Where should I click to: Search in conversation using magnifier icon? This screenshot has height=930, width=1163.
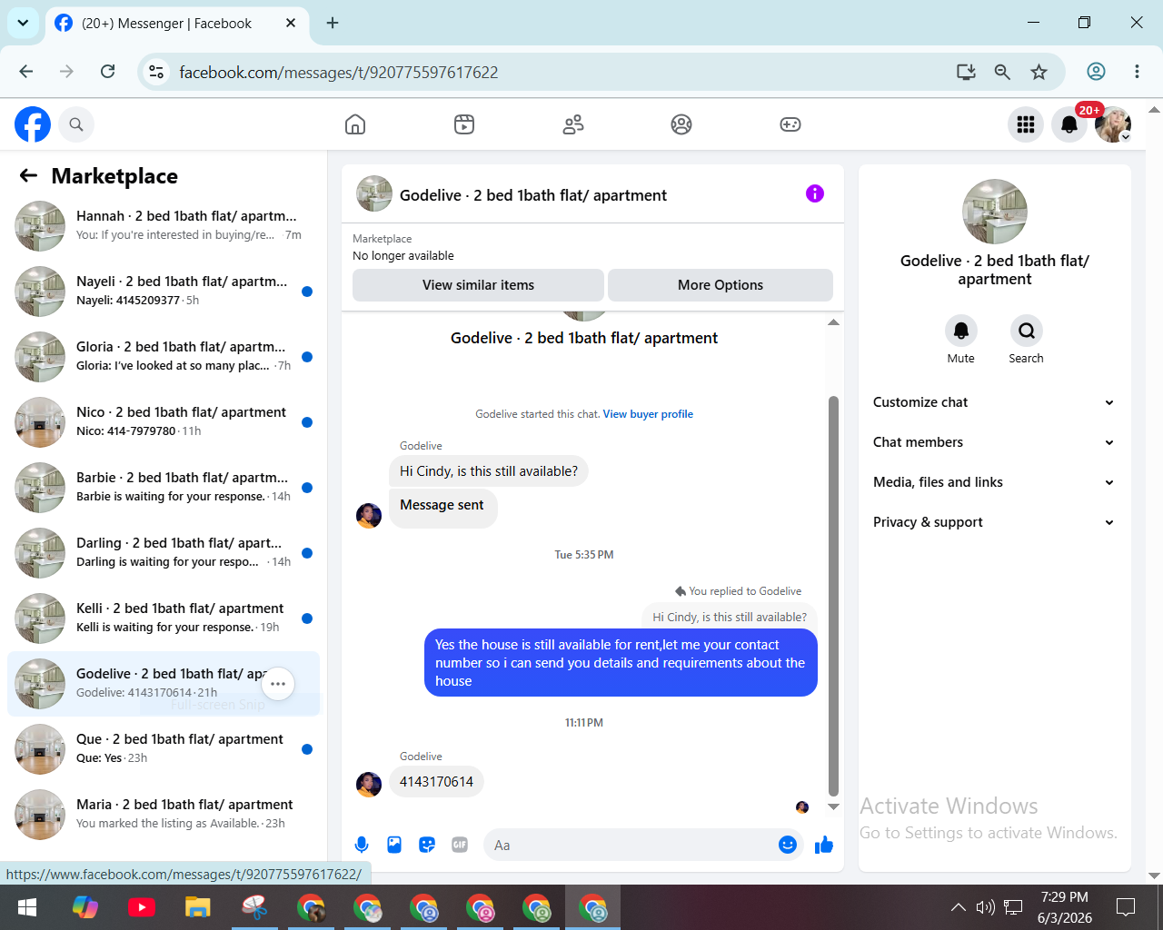(x=1027, y=331)
